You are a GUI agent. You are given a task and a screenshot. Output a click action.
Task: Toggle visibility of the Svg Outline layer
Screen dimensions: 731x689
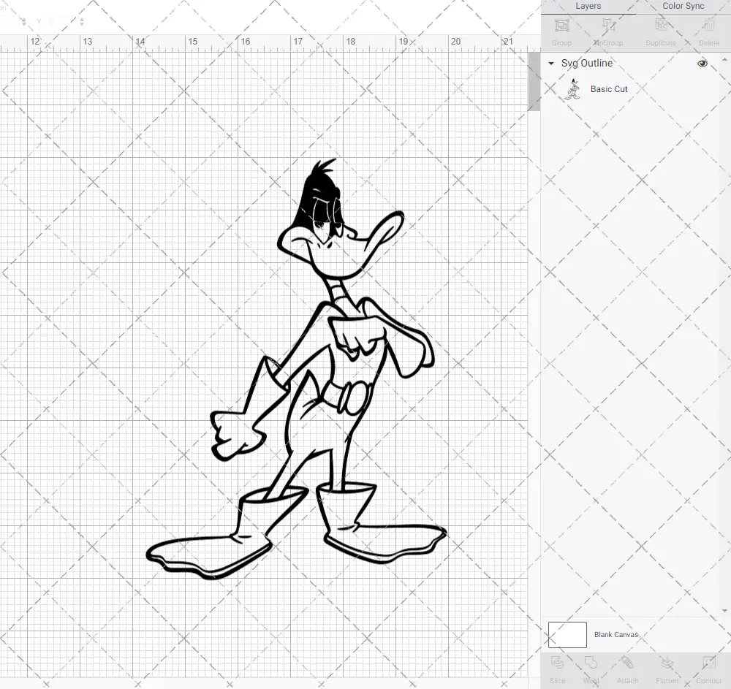coord(702,64)
